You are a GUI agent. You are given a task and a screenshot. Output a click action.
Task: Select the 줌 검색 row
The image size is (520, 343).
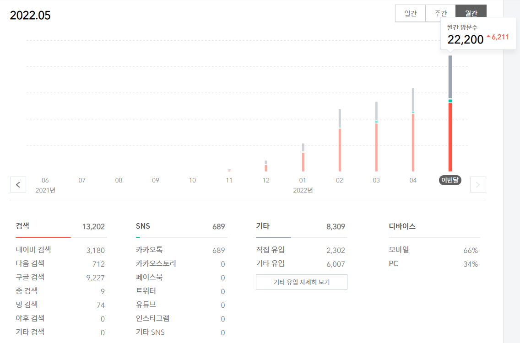pyautogui.click(x=60, y=291)
